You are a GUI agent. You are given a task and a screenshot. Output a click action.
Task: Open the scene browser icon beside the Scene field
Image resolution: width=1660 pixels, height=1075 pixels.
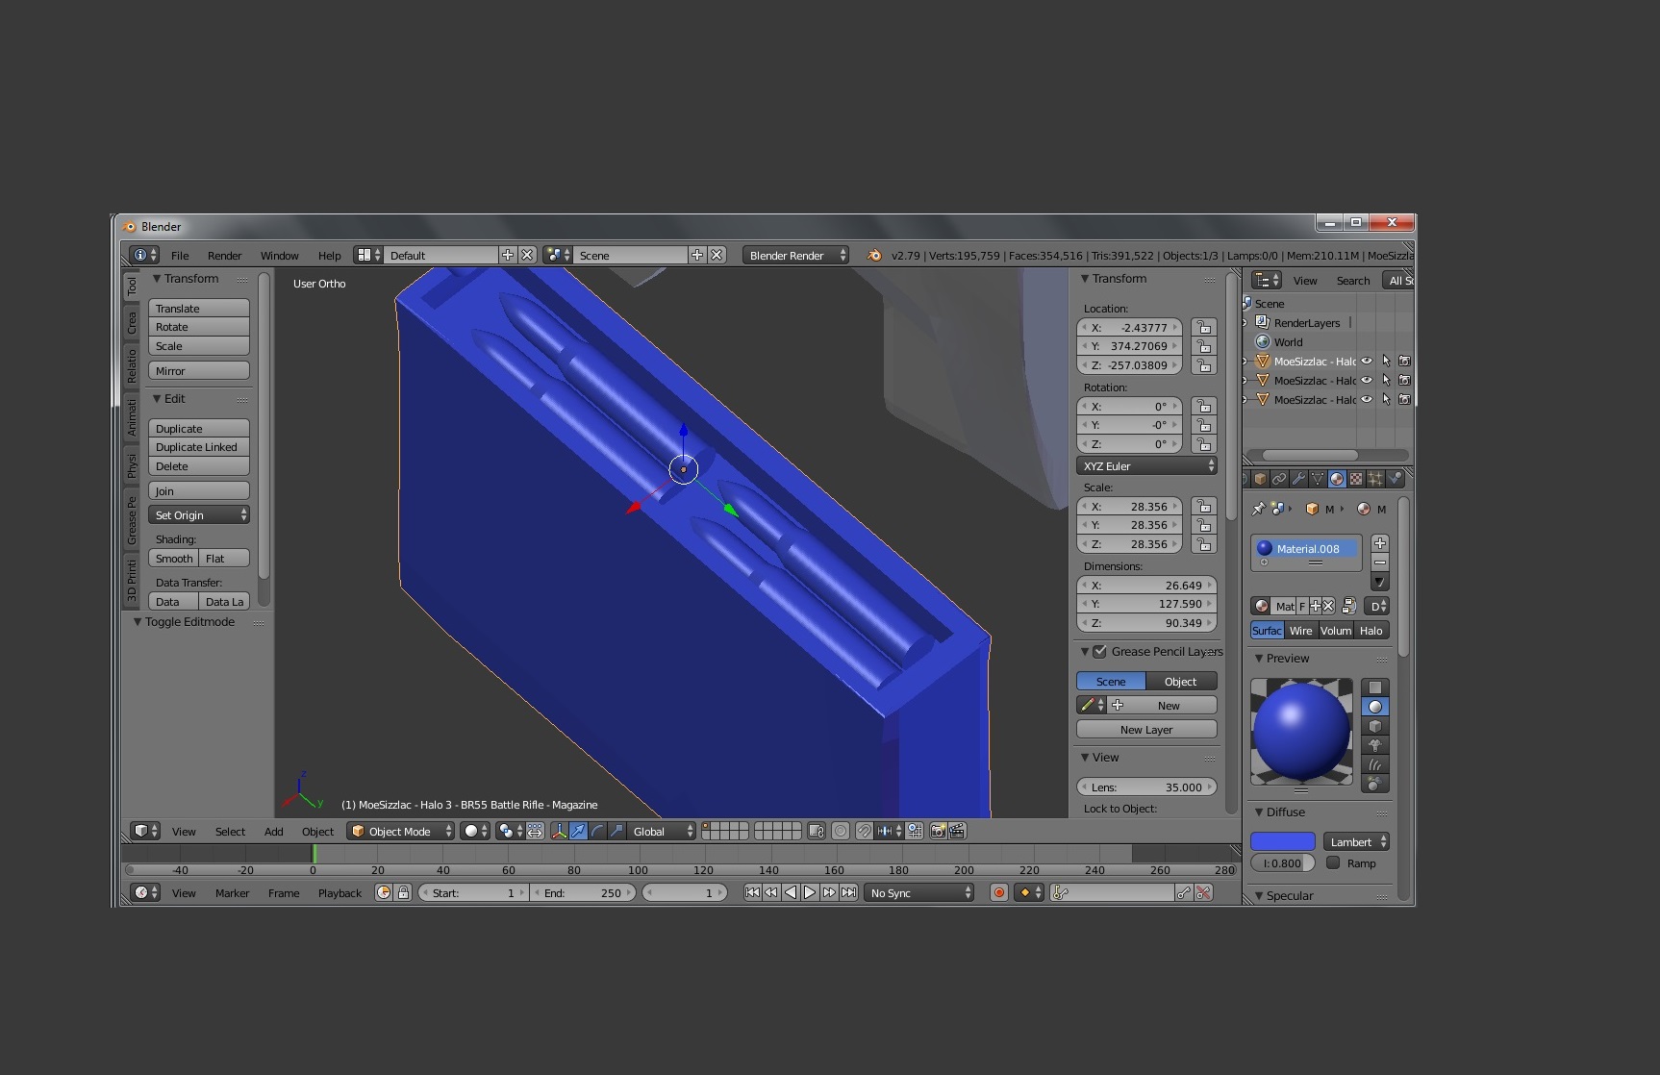pos(558,255)
